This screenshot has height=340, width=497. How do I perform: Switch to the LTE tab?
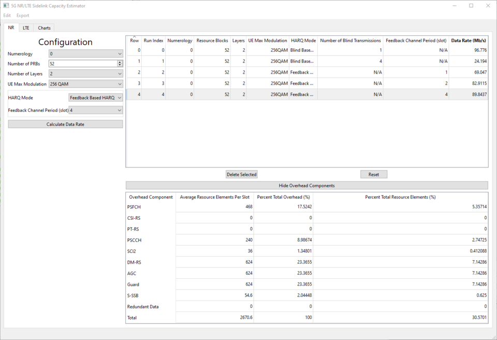[x=26, y=27]
